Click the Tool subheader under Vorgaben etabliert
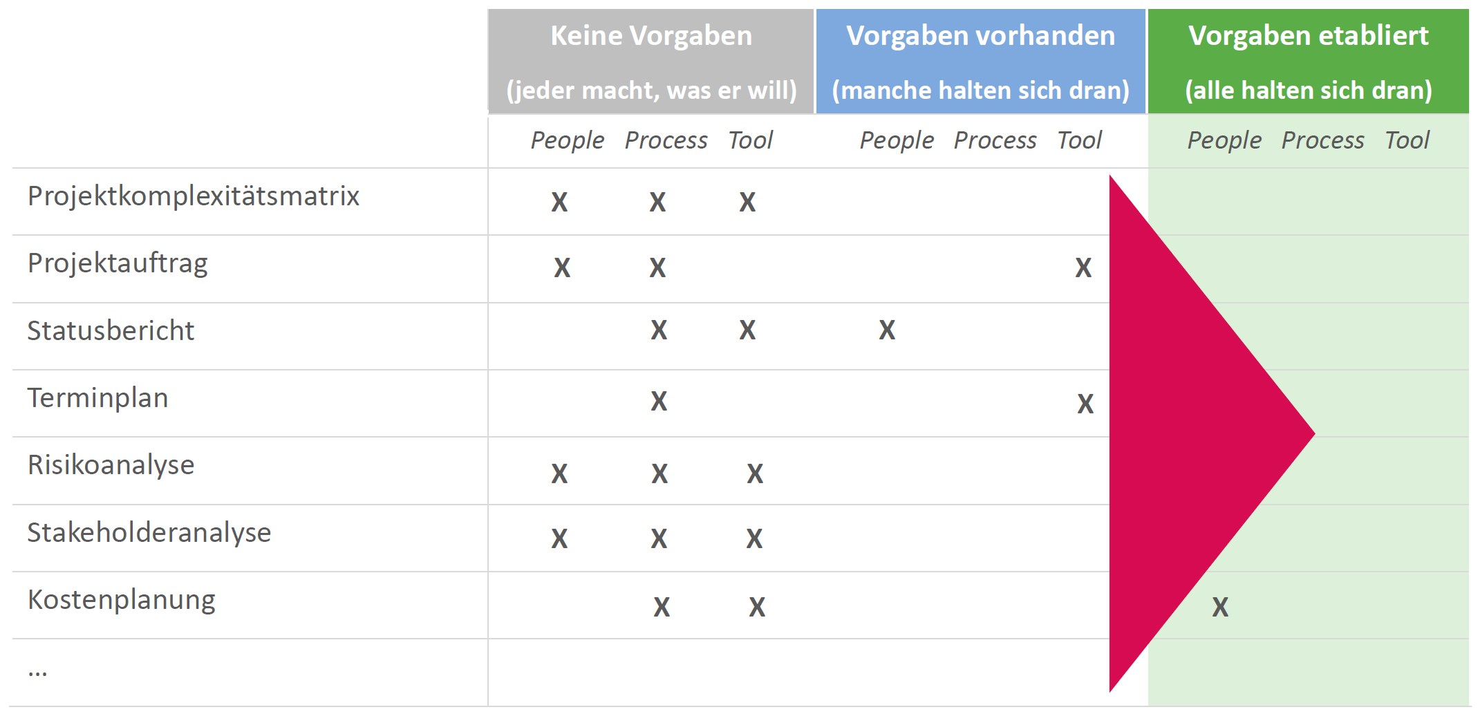The image size is (1478, 714). coord(1407,140)
